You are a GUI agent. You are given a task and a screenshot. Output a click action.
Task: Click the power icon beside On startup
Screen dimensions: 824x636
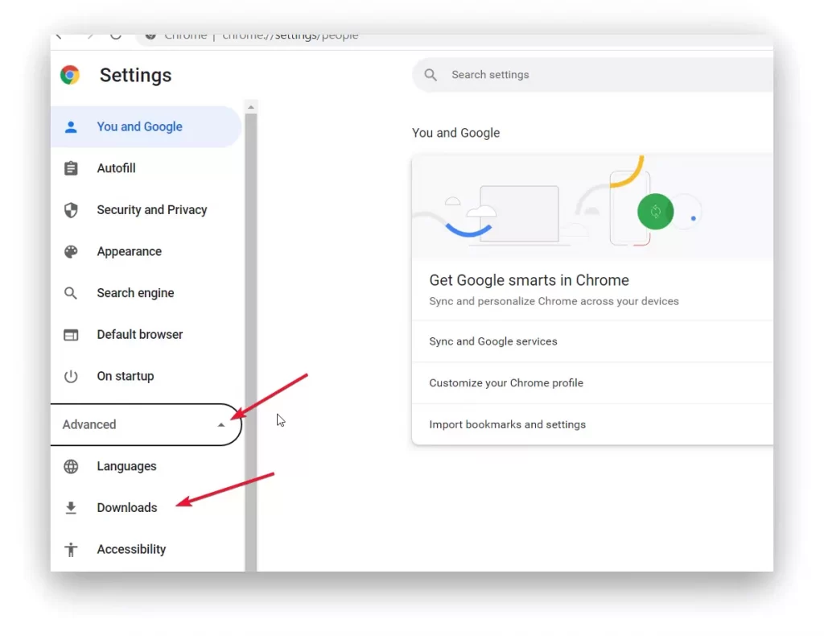(71, 376)
